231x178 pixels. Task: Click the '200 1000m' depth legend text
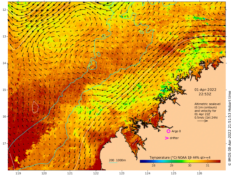coord(117,160)
